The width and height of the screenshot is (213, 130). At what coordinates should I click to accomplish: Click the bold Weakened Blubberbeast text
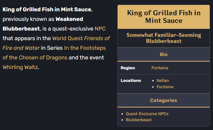43,24
